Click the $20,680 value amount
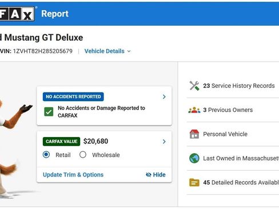Viewport: 279px width, 209px height. point(95,141)
